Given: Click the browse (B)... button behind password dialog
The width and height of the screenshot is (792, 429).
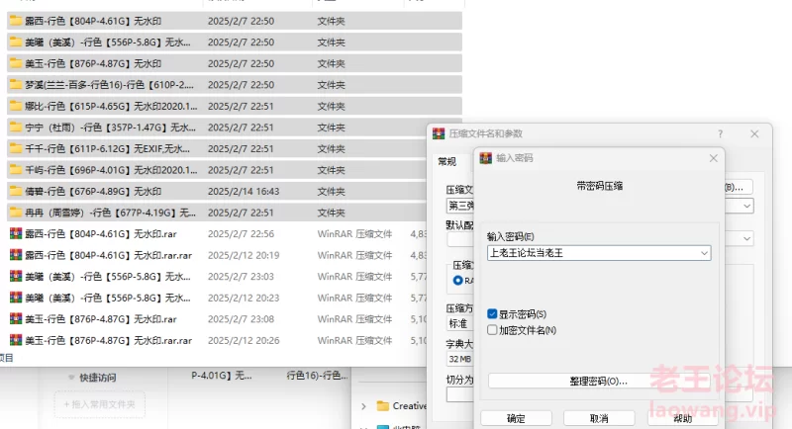Looking at the screenshot, I should click(x=739, y=187).
